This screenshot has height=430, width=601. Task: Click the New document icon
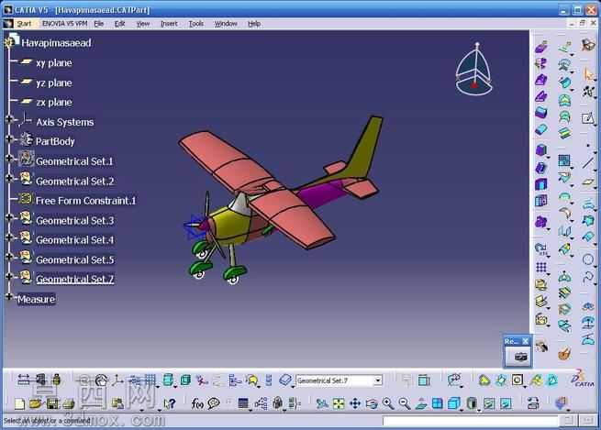19,403
